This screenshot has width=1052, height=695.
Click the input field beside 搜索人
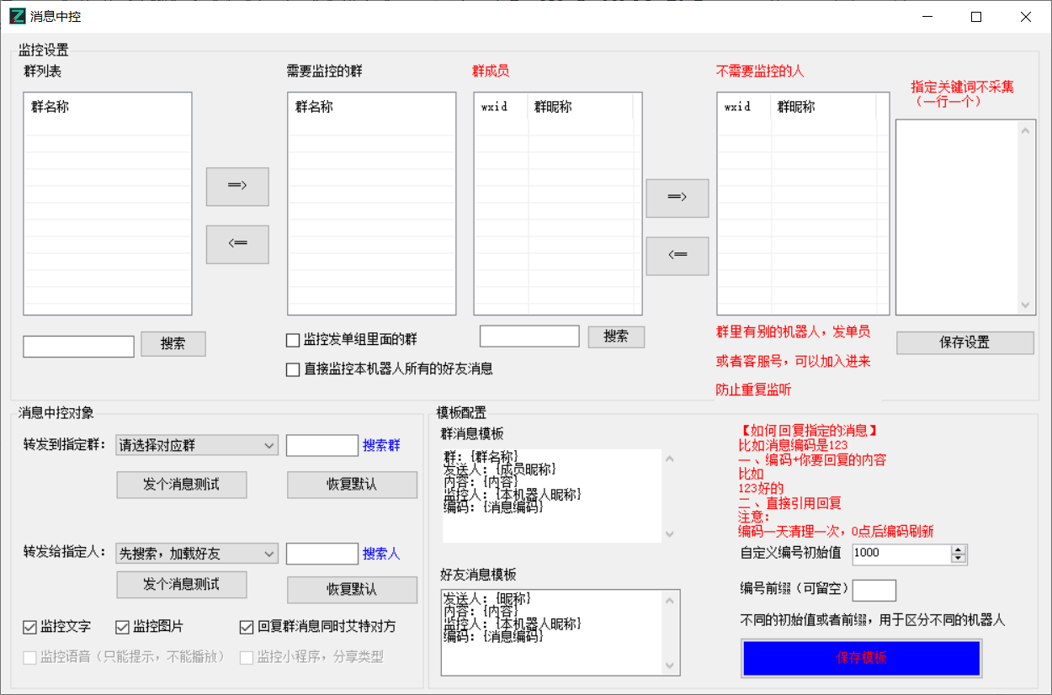click(322, 553)
